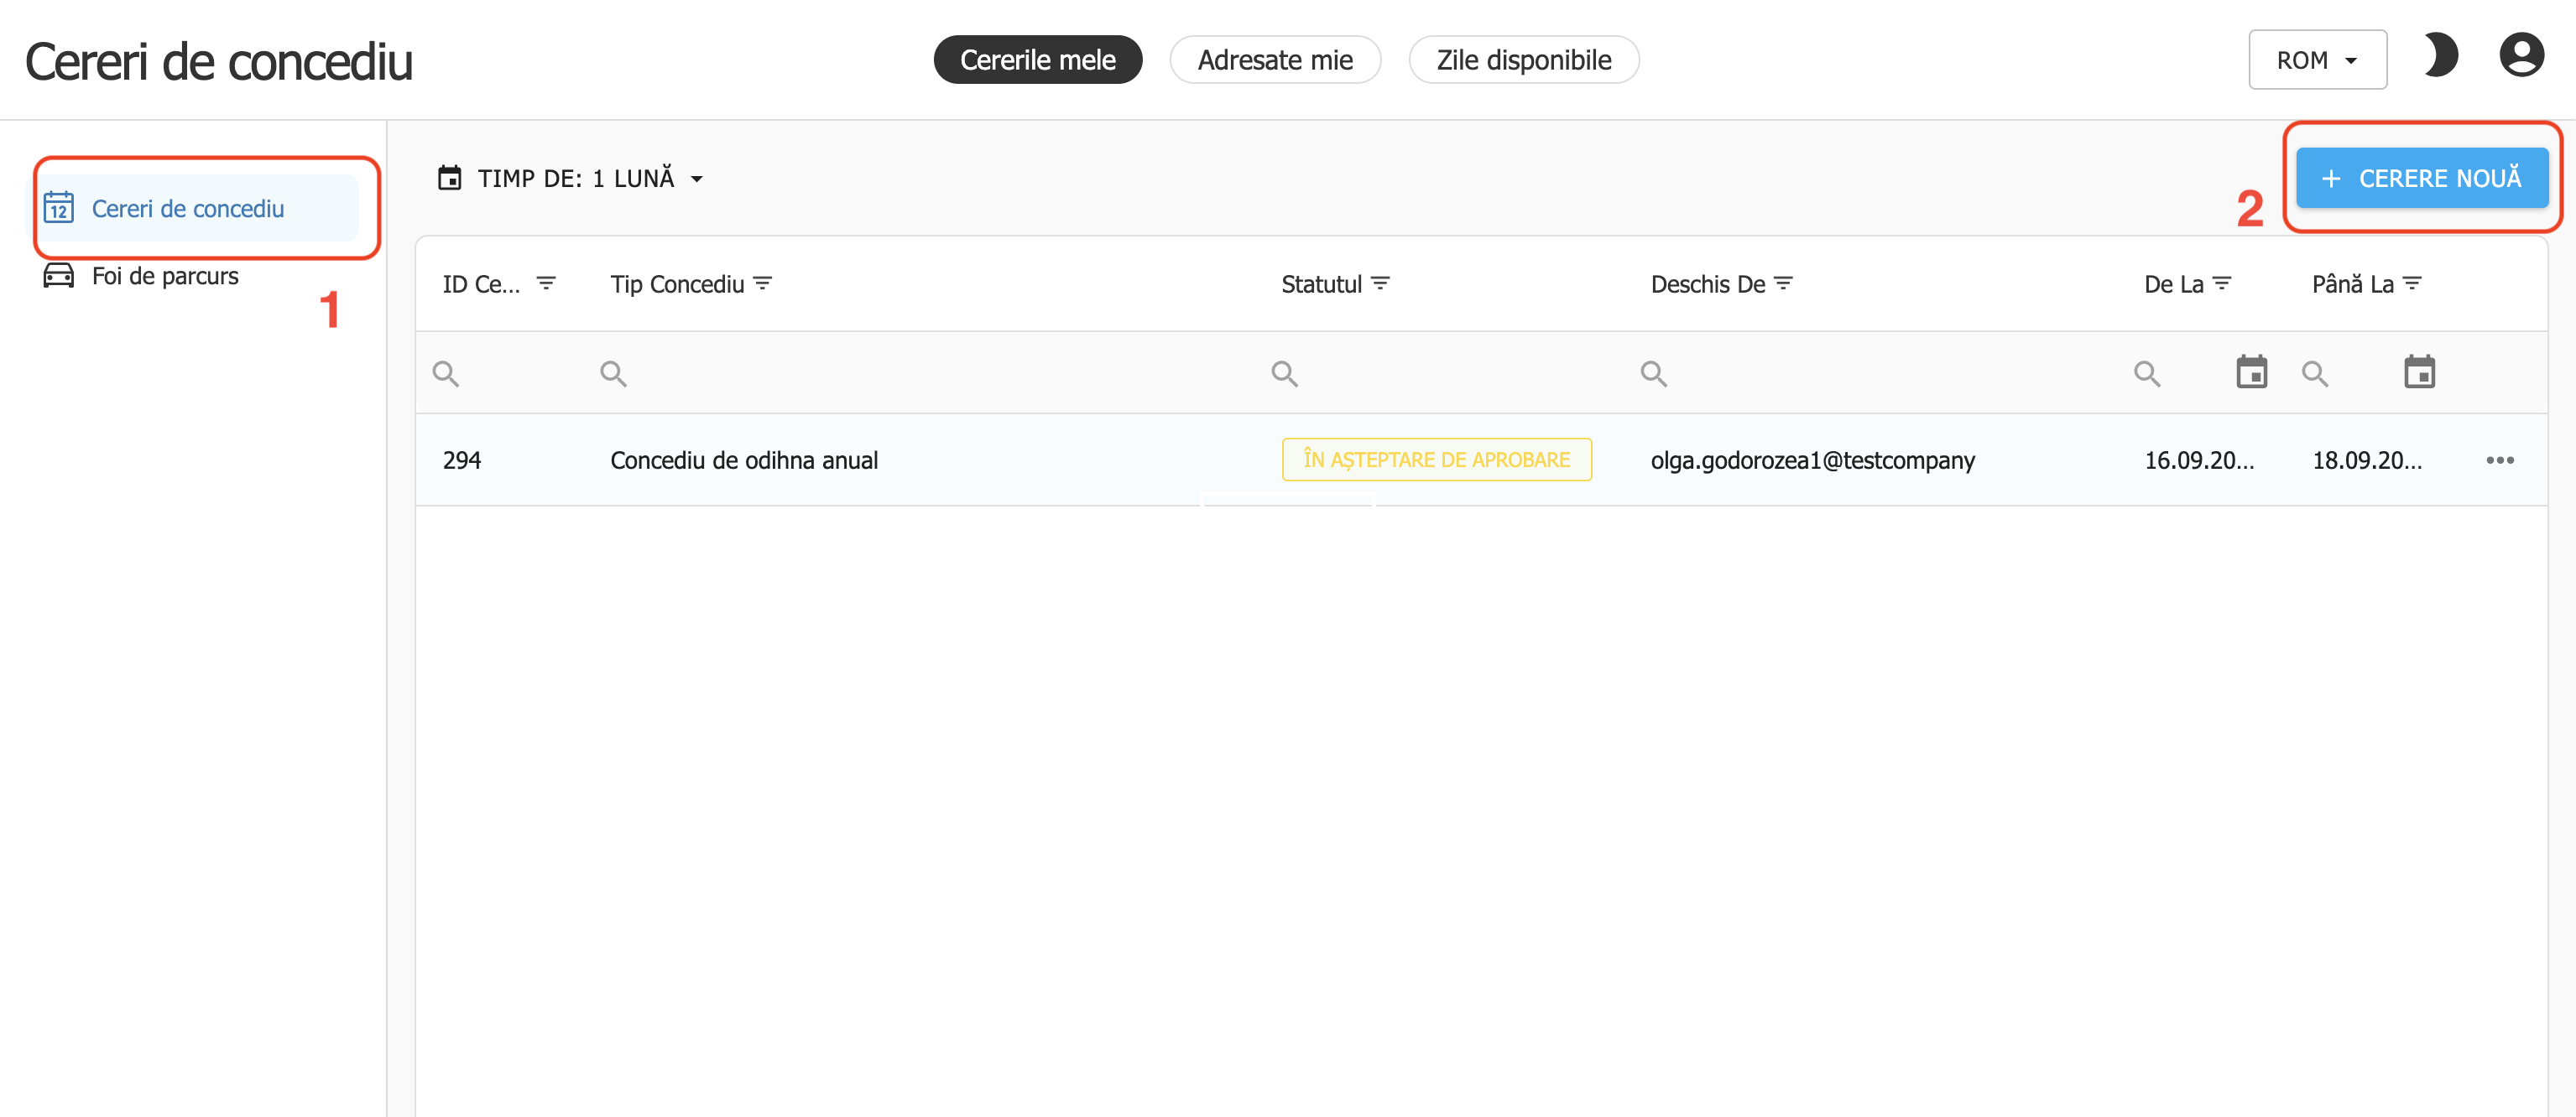Image resolution: width=2576 pixels, height=1117 pixels.
Task: Toggle dark mode with the moon icon
Action: click(2440, 56)
